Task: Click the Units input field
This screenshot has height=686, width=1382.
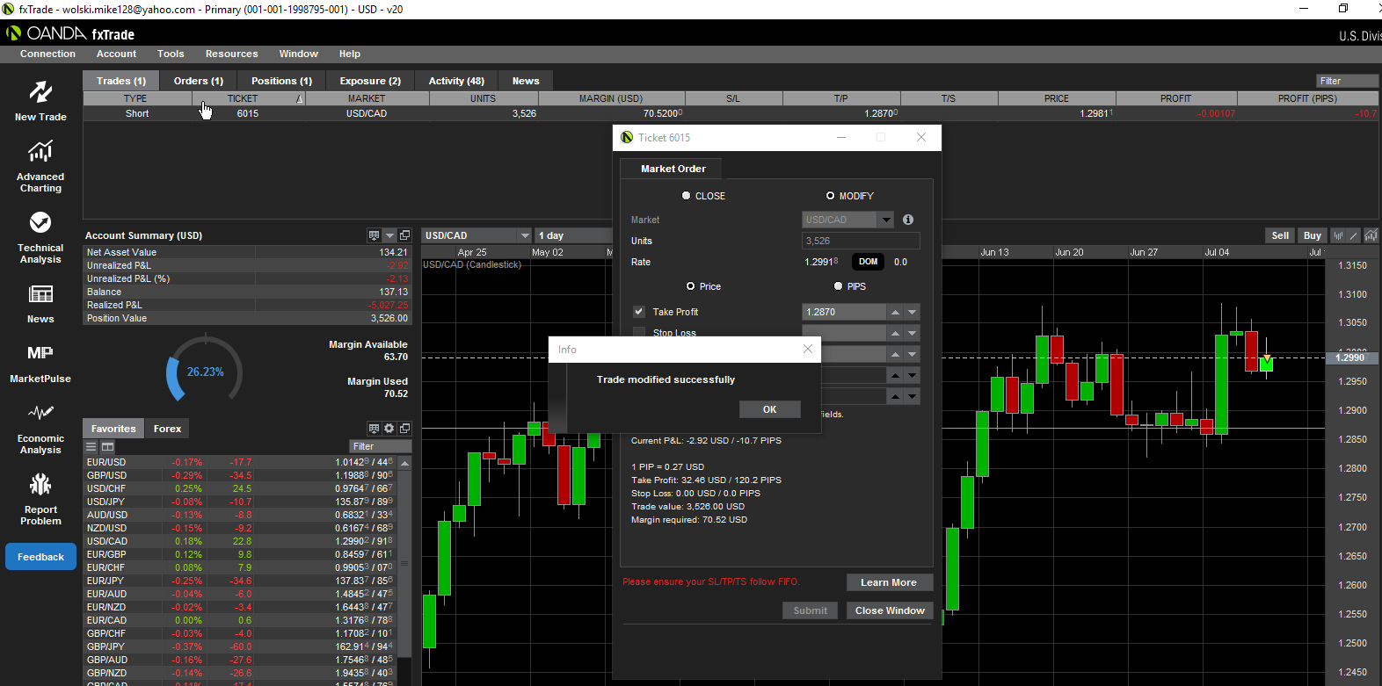Action: [x=860, y=241]
